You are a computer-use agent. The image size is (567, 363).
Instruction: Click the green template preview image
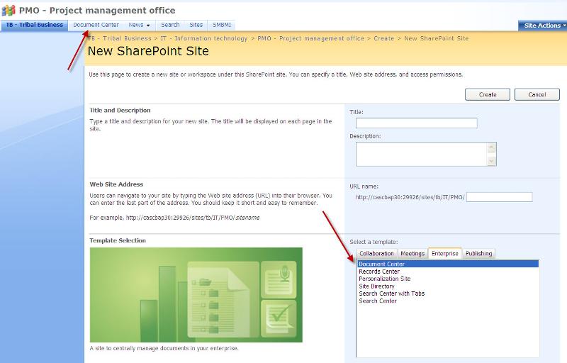[x=196, y=295]
